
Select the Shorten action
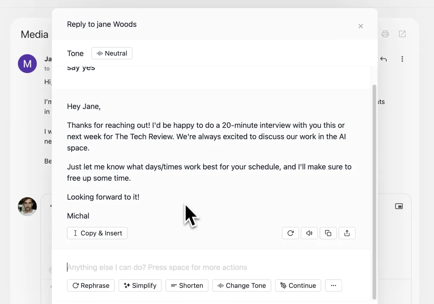[x=187, y=285]
